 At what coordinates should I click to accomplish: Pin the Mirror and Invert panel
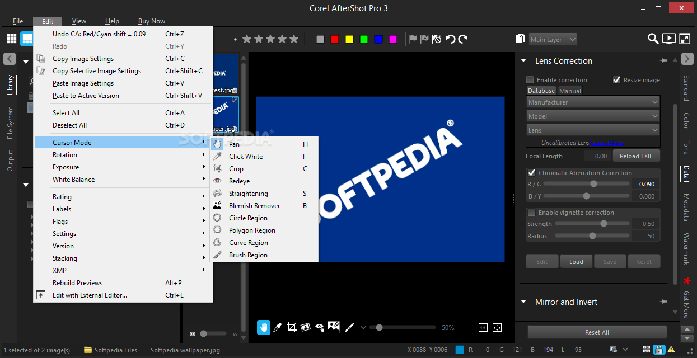point(663,302)
